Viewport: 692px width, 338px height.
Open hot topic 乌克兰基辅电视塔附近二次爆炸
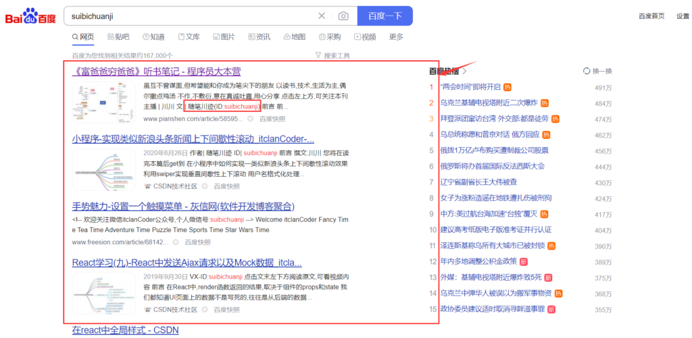coord(489,103)
